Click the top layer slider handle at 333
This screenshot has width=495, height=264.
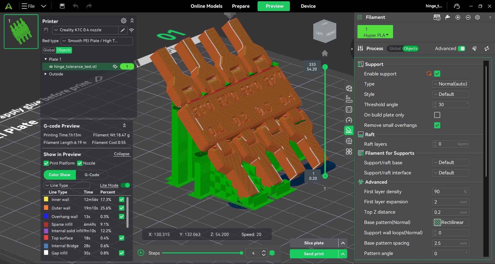click(x=325, y=67)
